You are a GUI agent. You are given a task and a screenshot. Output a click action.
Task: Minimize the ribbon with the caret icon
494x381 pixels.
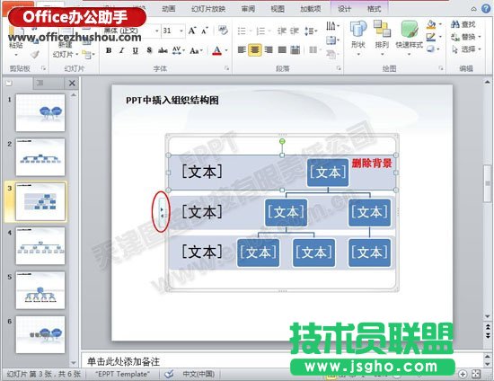coord(473,9)
